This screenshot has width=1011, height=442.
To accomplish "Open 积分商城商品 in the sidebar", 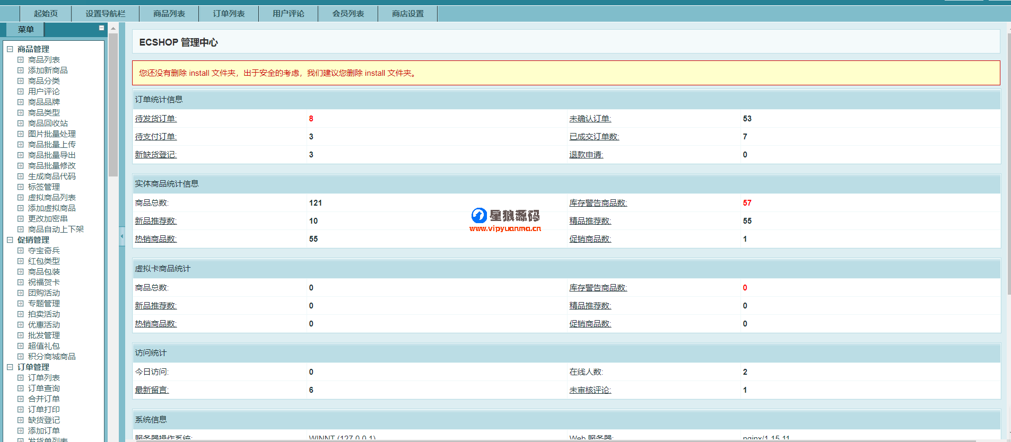I will tap(52, 356).
